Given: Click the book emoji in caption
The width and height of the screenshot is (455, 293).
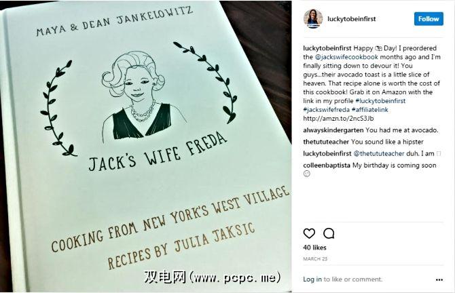Looking at the screenshot, I should 378,48.
